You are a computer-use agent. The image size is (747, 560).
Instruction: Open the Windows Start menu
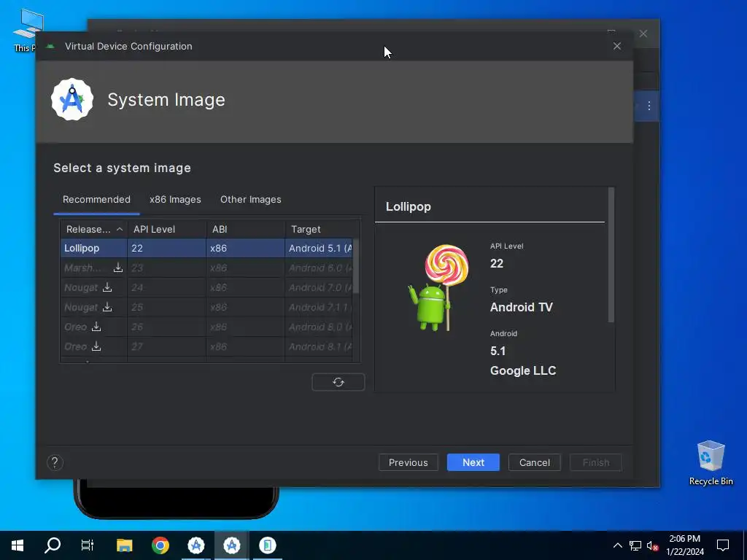click(x=18, y=545)
